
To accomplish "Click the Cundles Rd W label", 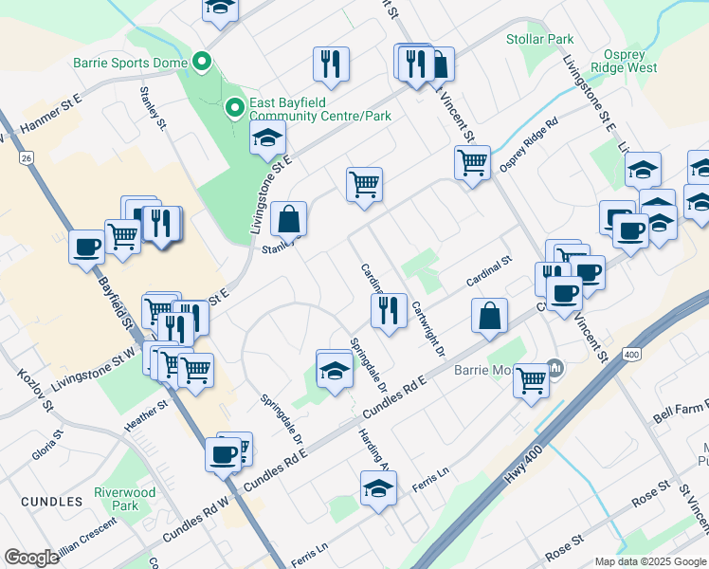I will pos(196,518).
